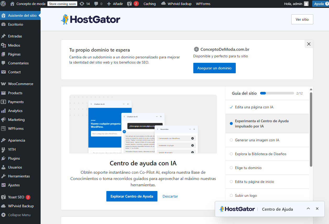This screenshot has width=329, height=224.
Task: Click the Añadir plus icon
Action: [109, 4]
